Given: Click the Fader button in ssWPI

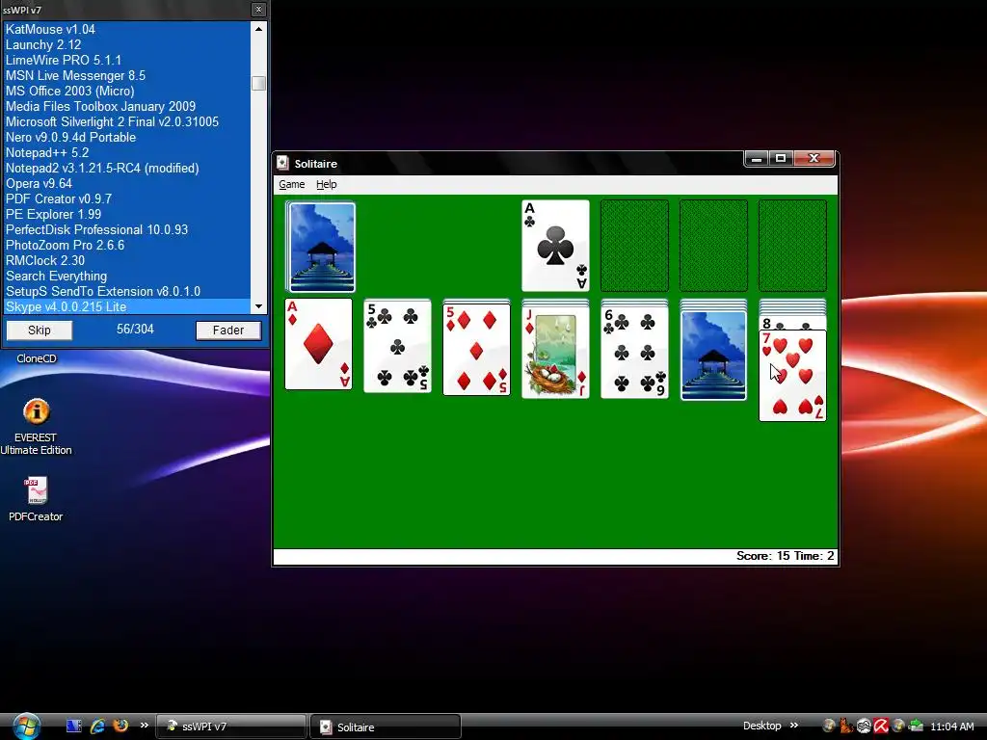Looking at the screenshot, I should point(227,330).
